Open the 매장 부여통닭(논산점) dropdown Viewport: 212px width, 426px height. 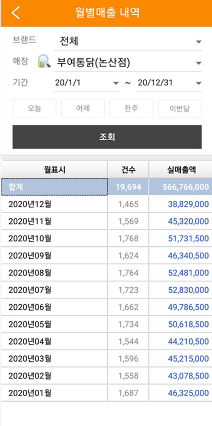point(128,63)
